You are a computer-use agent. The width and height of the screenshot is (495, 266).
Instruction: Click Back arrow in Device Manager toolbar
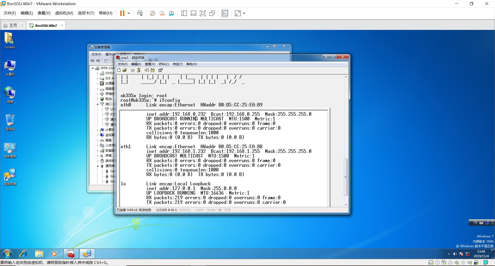pos(92,61)
